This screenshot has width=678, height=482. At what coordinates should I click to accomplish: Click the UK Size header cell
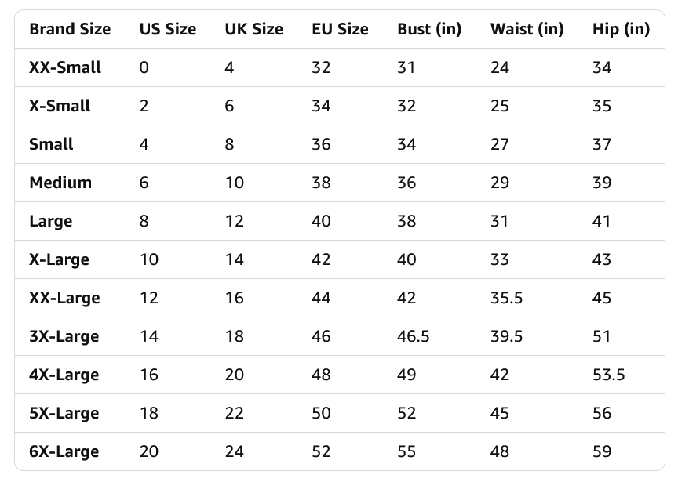coord(253,29)
